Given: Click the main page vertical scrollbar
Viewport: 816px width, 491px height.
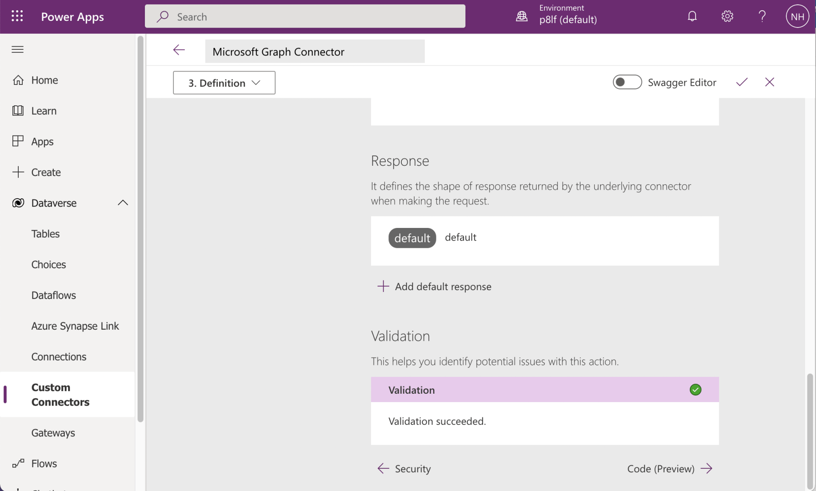Looking at the screenshot, I should tap(810, 430).
